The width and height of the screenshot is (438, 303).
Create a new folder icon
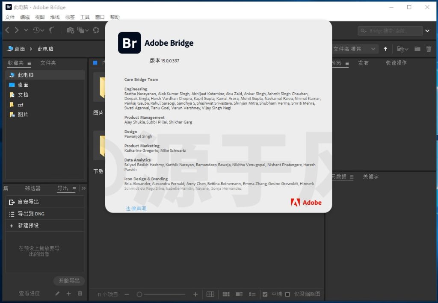pyautogui.click(x=417, y=49)
